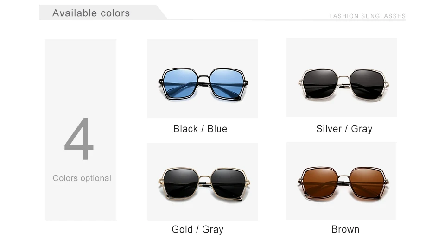Viewport: 445px width, 239px height.
Task: Click the Silver / Gray label
Action: click(x=344, y=129)
